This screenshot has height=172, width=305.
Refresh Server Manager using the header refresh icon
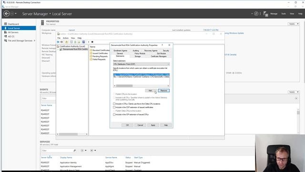coord(256,14)
